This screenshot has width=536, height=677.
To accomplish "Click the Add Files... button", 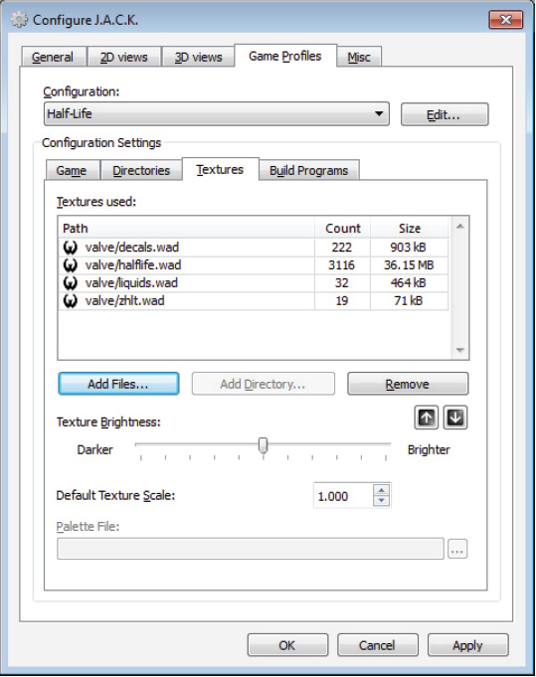I will point(118,384).
